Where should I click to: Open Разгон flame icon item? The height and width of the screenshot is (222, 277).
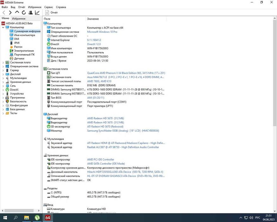11,47
